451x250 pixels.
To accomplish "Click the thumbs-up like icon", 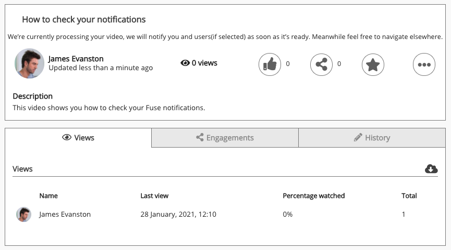I will click(270, 64).
